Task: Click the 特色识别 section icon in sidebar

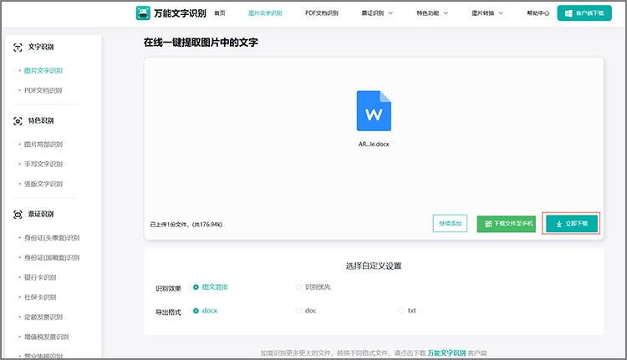Action: pyautogui.click(x=18, y=121)
